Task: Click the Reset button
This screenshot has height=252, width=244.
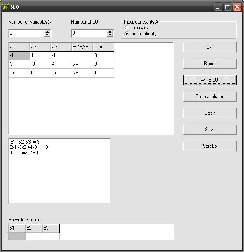Action: (210, 64)
